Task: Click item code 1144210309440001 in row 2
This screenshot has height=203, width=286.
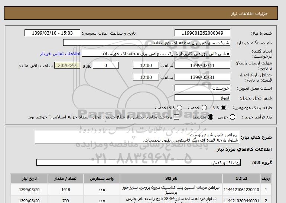Action: tap(241, 201)
